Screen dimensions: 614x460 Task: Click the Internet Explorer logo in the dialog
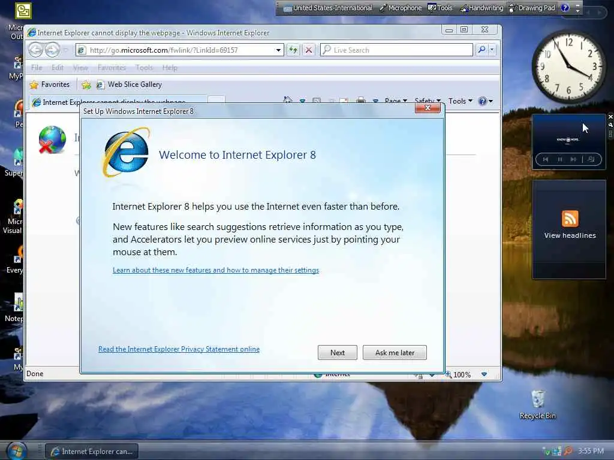[x=127, y=152]
